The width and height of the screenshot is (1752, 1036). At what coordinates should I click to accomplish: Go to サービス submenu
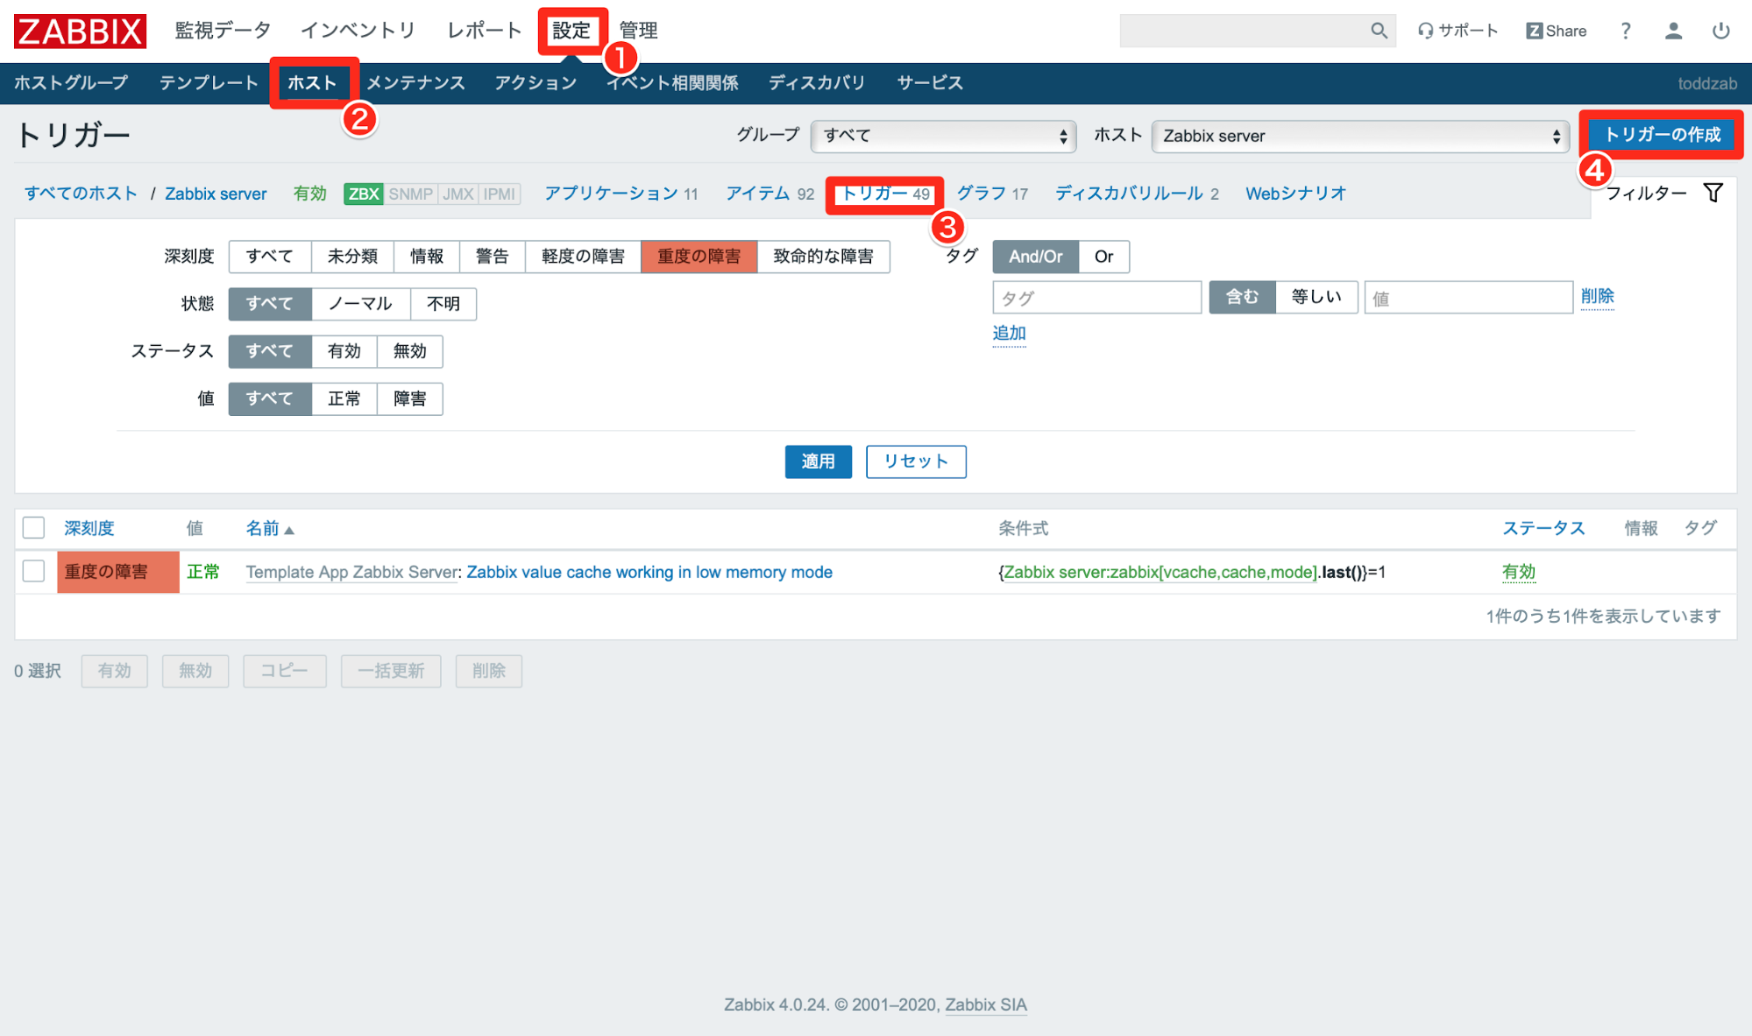[930, 83]
